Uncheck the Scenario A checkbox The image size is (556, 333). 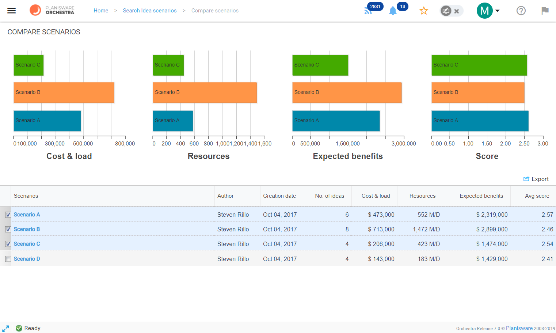(x=8, y=215)
